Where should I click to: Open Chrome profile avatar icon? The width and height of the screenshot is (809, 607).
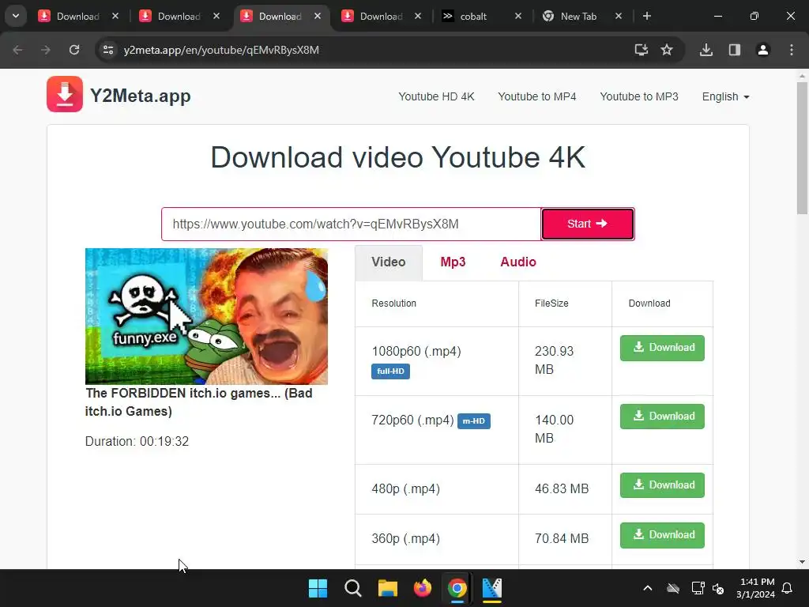click(763, 50)
